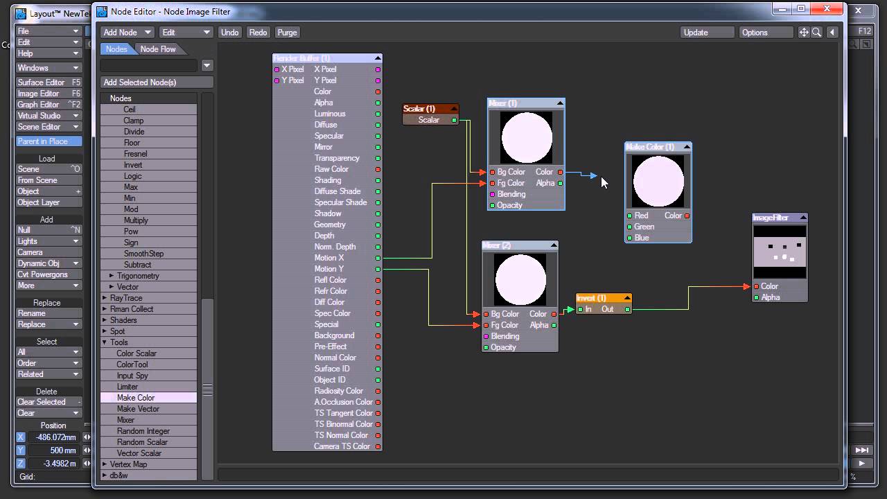This screenshot has height=499, width=887.
Task: Click the Opacity input port on Mixer (1)
Action: tap(492, 205)
